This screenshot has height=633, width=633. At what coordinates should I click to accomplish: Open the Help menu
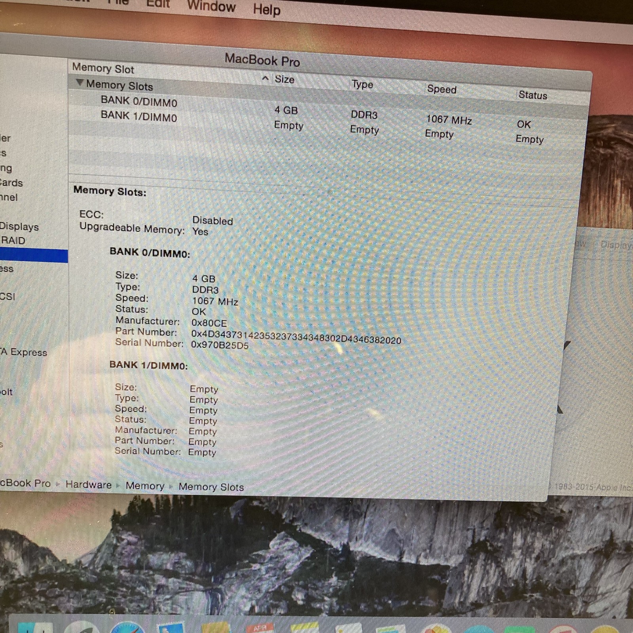pos(267,9)
